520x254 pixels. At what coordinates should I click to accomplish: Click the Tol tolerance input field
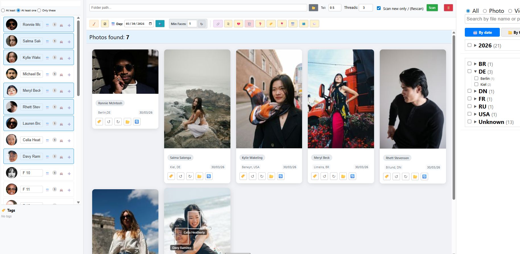335,8
